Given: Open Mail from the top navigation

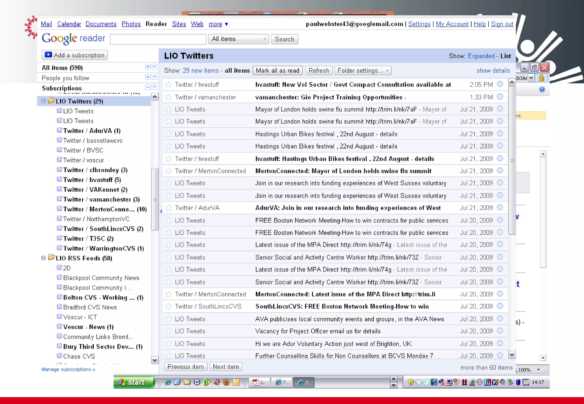Looking at the screenshot, I should (x=46, y=24).
